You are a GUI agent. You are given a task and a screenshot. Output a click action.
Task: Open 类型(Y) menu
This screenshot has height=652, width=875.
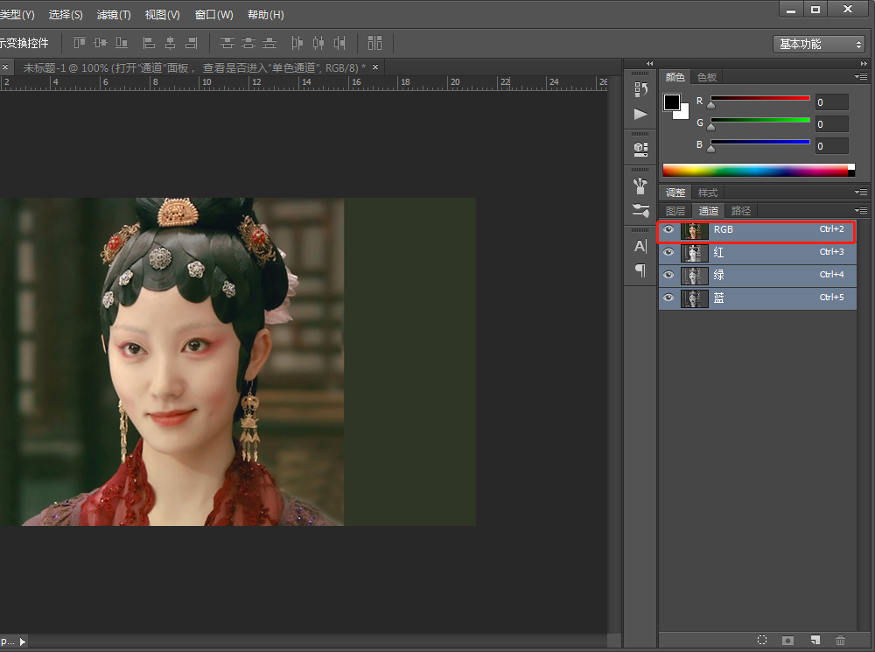pos(17,15)
